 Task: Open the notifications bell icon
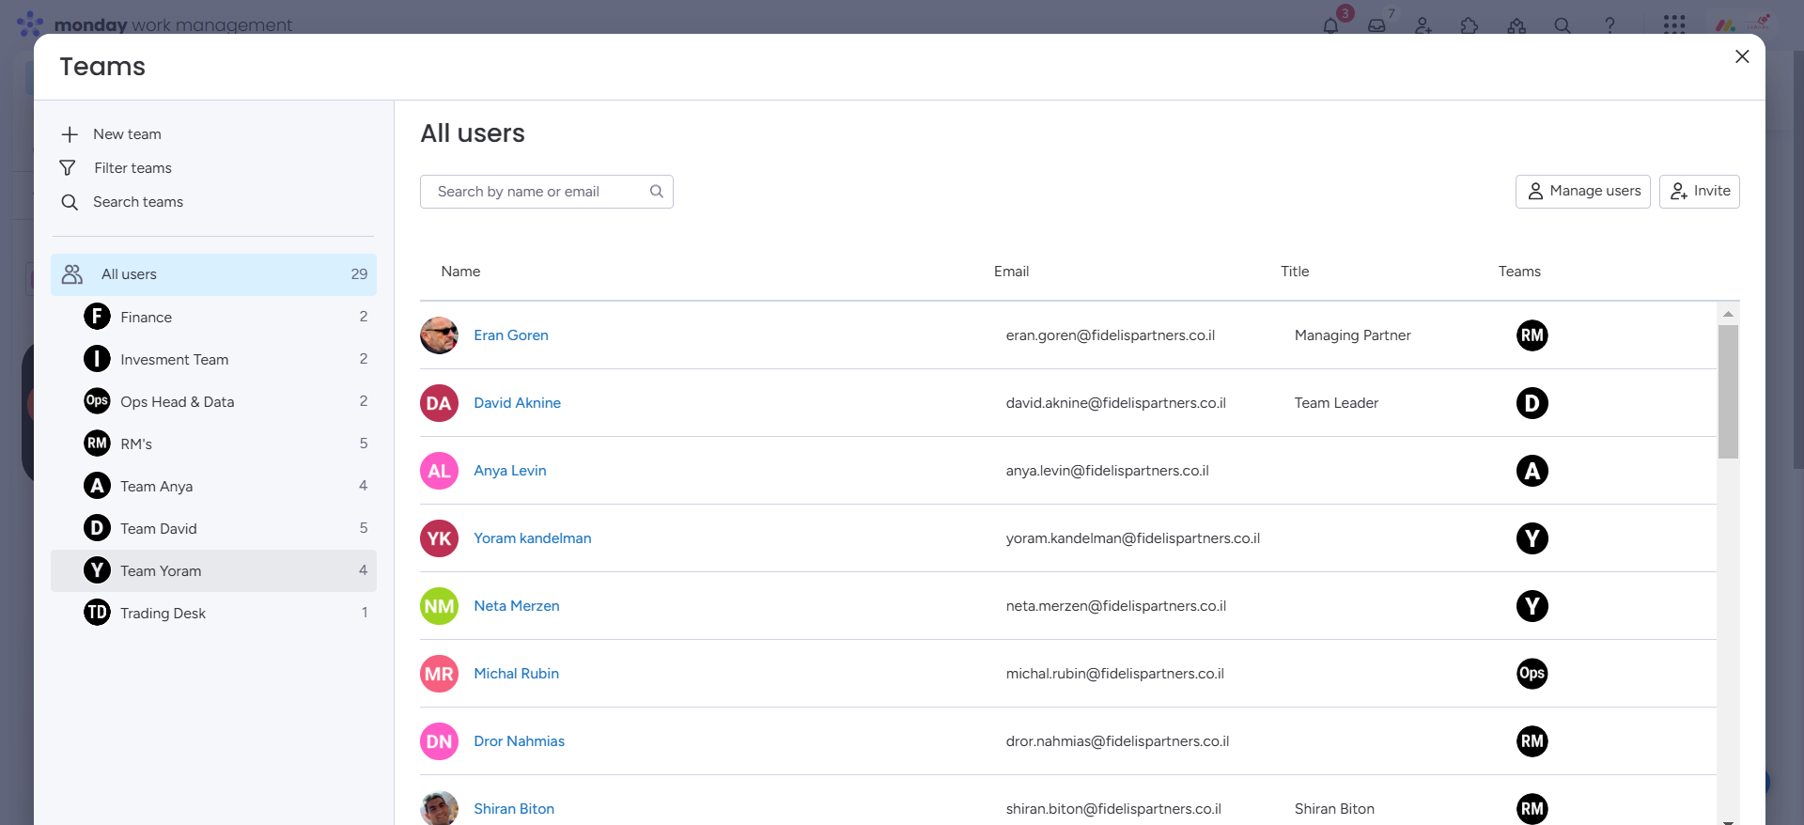click(1330, 25)
